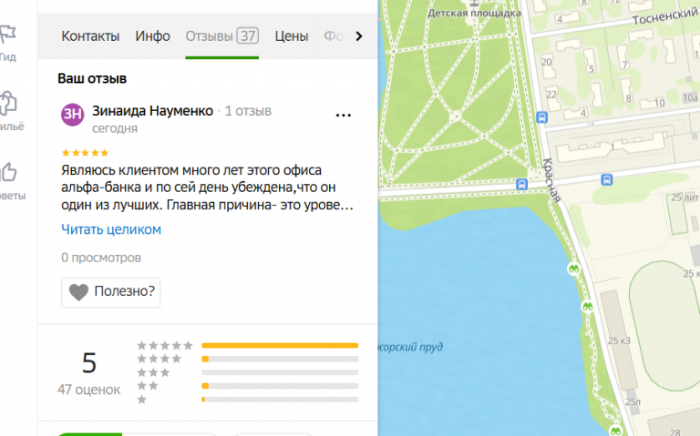Open the Гид flag icon in the sidebar
This screenshot has height=436, width=700.
(x=7, y=35)
